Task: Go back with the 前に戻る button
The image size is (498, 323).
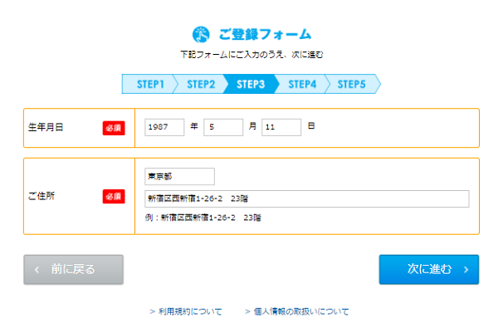Action: coord(73,270)
